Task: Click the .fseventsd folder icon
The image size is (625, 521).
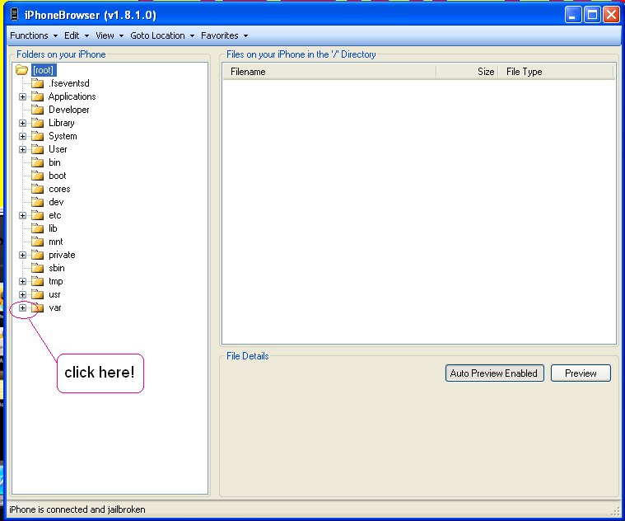Action: pos(38,83)
